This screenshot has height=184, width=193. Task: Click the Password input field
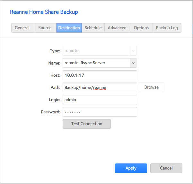(100, 112)
